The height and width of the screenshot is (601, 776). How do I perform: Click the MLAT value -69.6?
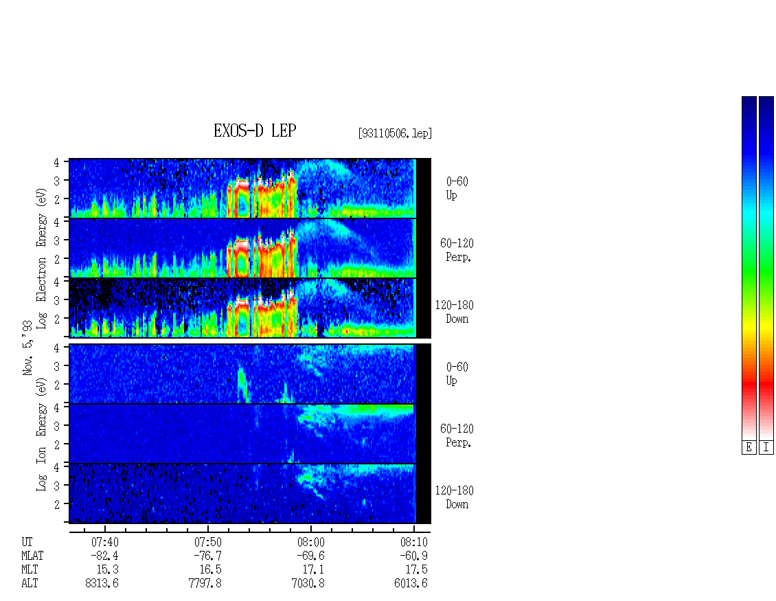(310, 556)
